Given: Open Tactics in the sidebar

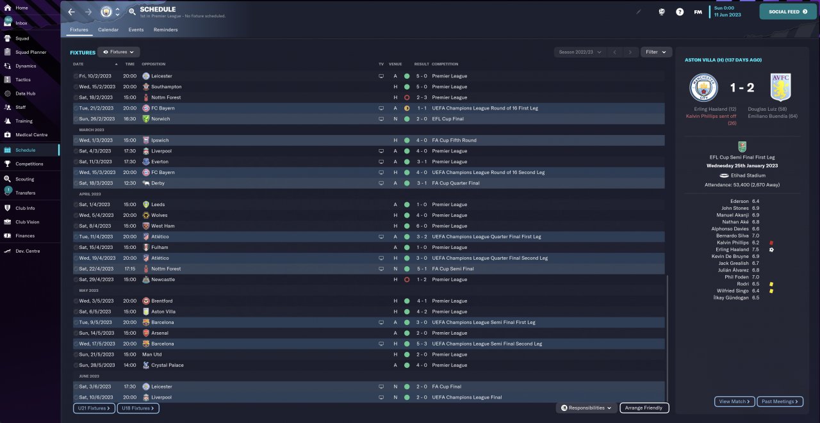Looking at the screenshot, I should click(29, 80).
